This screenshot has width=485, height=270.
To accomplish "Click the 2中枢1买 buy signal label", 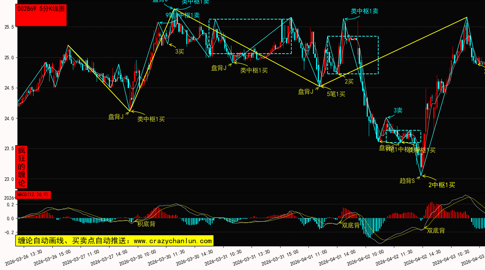I will (x=441, y=185).
